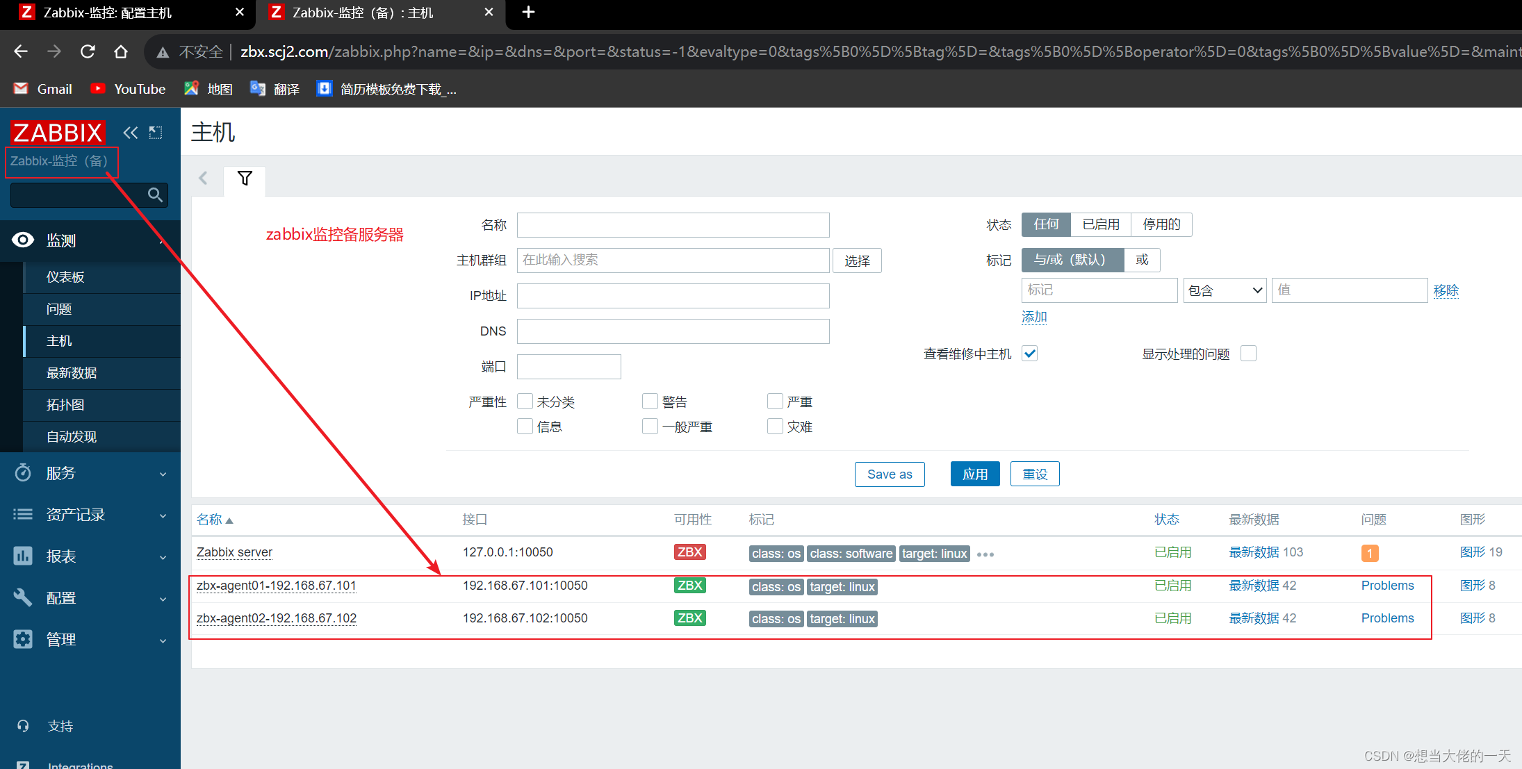Tick the 信息 severity checkbox
The image size is (1522, 769).
(525, 426)
